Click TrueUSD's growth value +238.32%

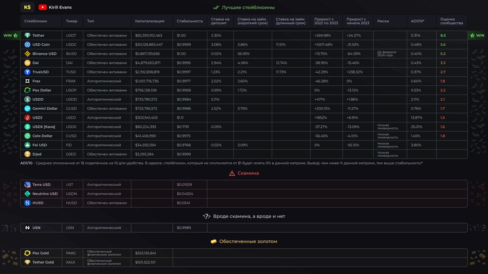point(355,72)
